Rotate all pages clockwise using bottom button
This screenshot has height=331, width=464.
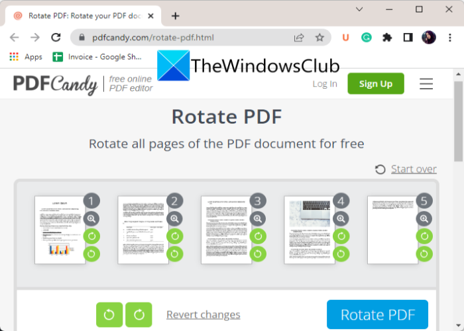pos(139,314)
